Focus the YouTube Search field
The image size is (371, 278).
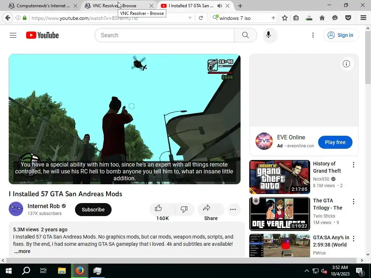(164, 35)
